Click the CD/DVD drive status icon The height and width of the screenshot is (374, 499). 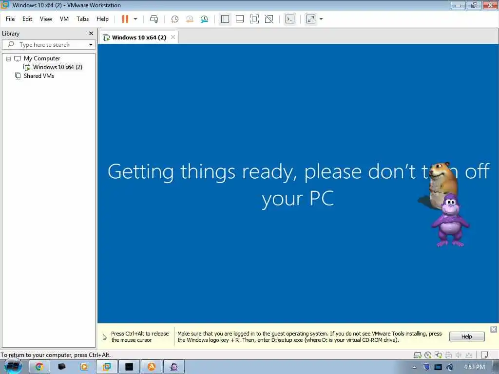tap(428, 355)
